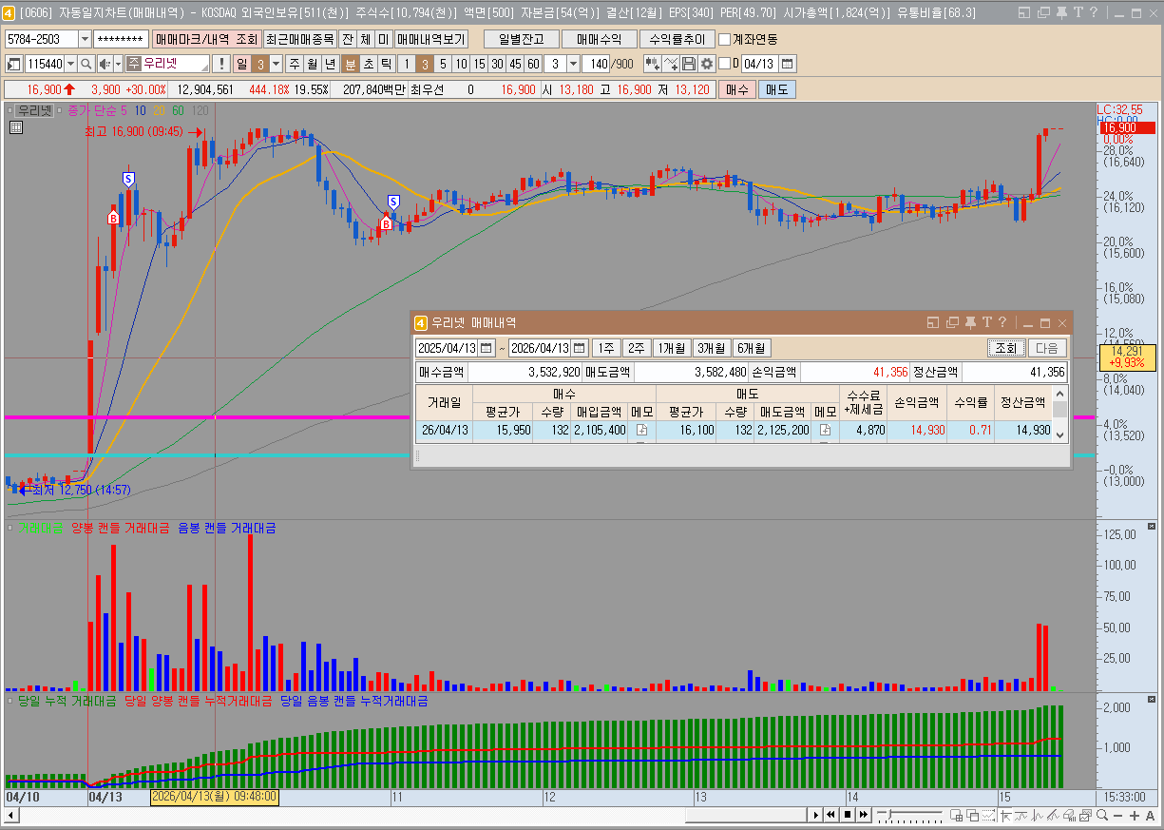Select 2주 range tab in 매매내역
The image size is (1164, 830).
click(x=637, y=348)
